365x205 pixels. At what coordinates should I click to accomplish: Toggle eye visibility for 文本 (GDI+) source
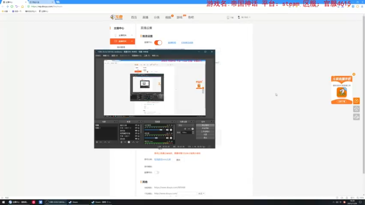pyautogui.click(x=136, y=136)
